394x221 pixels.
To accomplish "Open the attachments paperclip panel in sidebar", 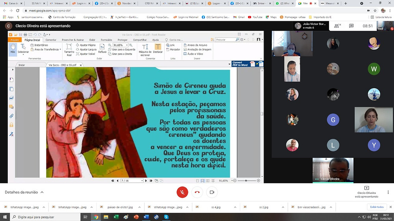I will click(x=11, y=116).
